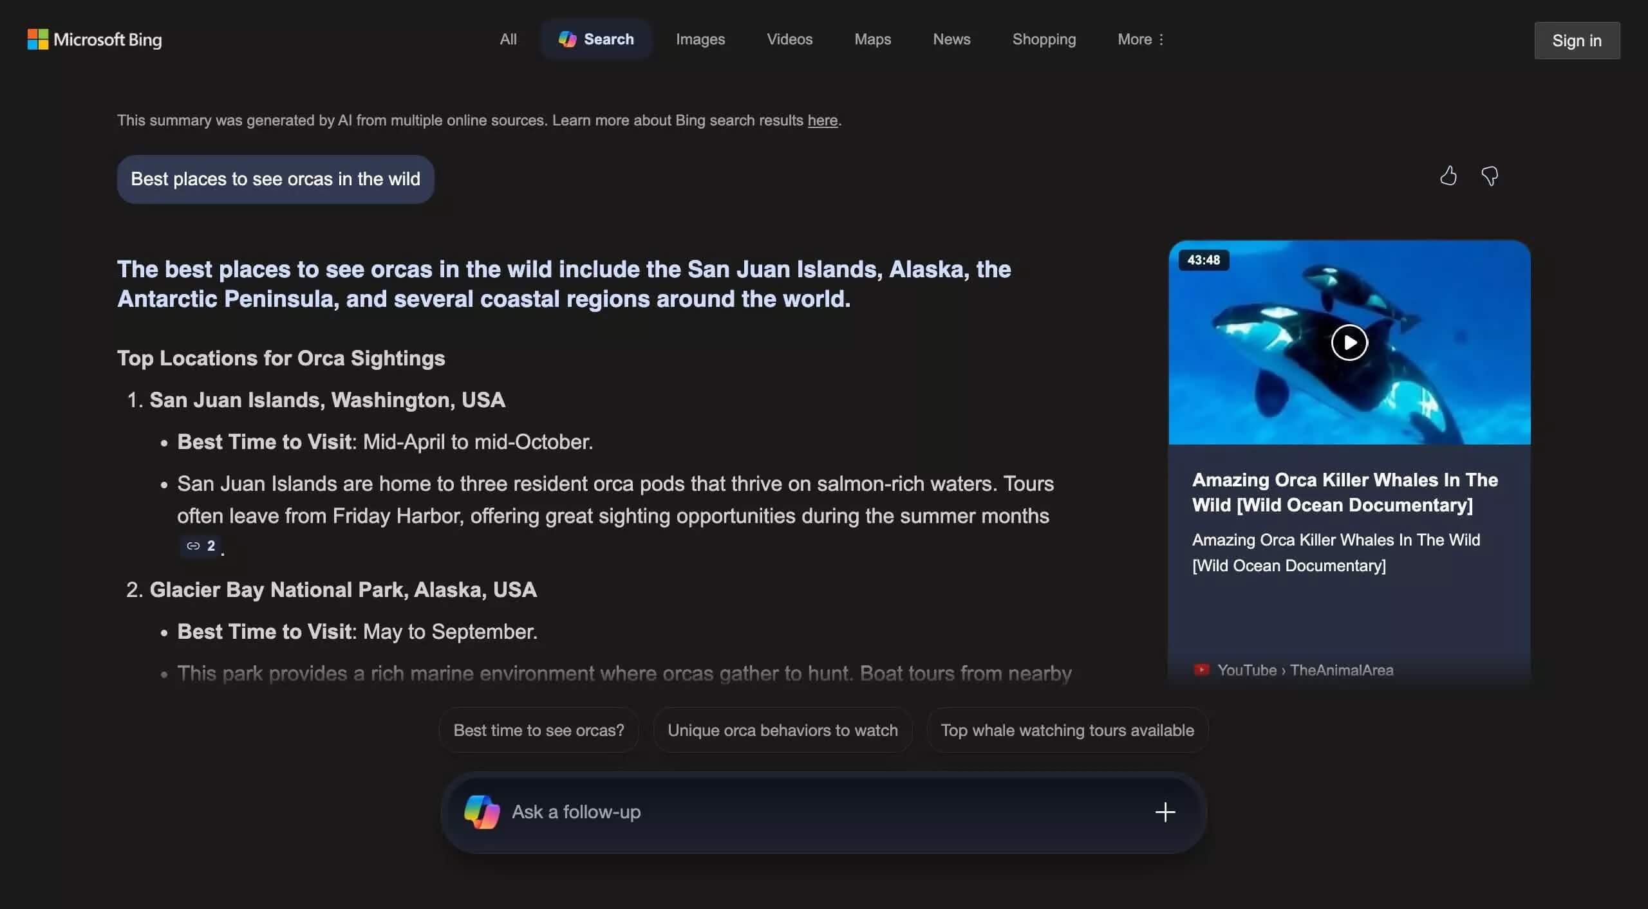Click 'Glacier Bay National Park, Alaska, USA' item
Screen dimensions: 1648x909
click(x=343, y=590)
